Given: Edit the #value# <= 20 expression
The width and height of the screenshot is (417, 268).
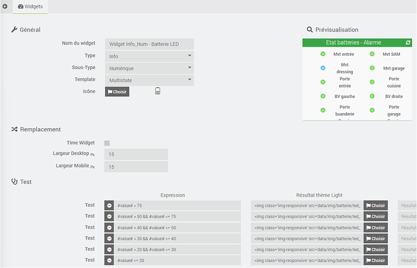Looking at the screenshot, I should [x=178, y=260].
